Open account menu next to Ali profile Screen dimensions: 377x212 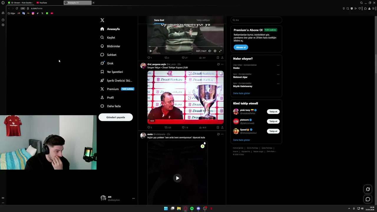(x=133, y=198)
